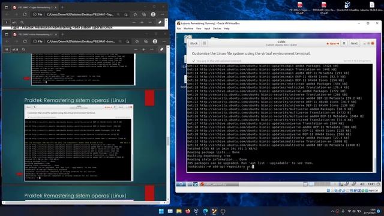Open Oracle VM VirtualBox desktop shortcut

(x=347, y=7)
